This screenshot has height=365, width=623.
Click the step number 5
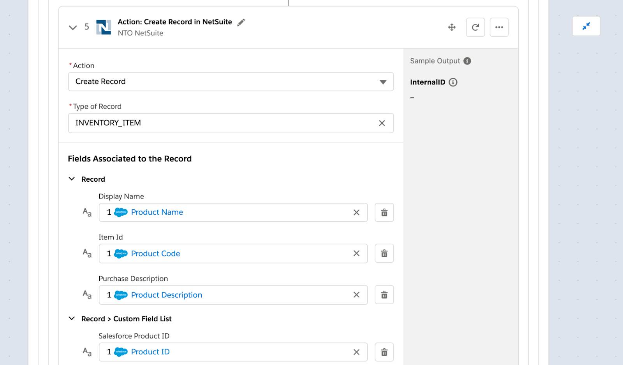(x=87, y=27)
